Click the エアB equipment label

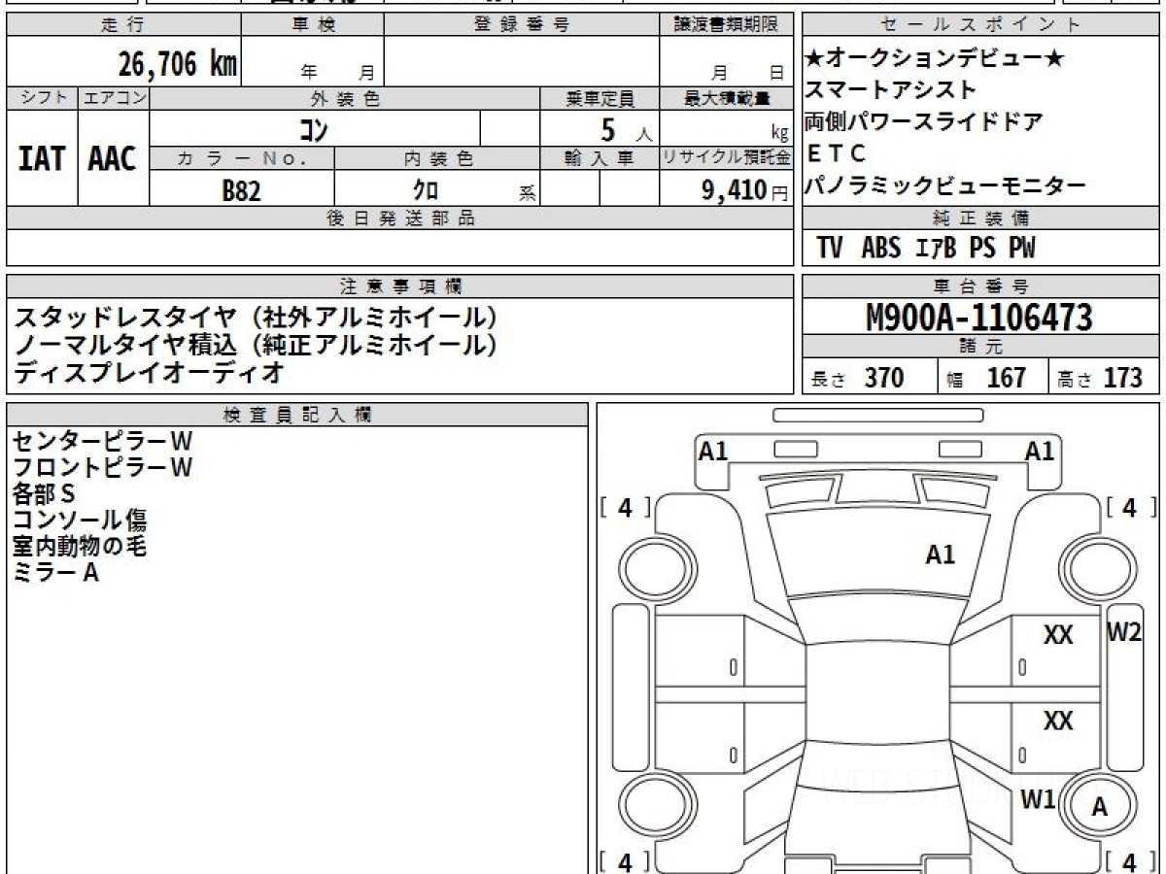tap(937, 248)
